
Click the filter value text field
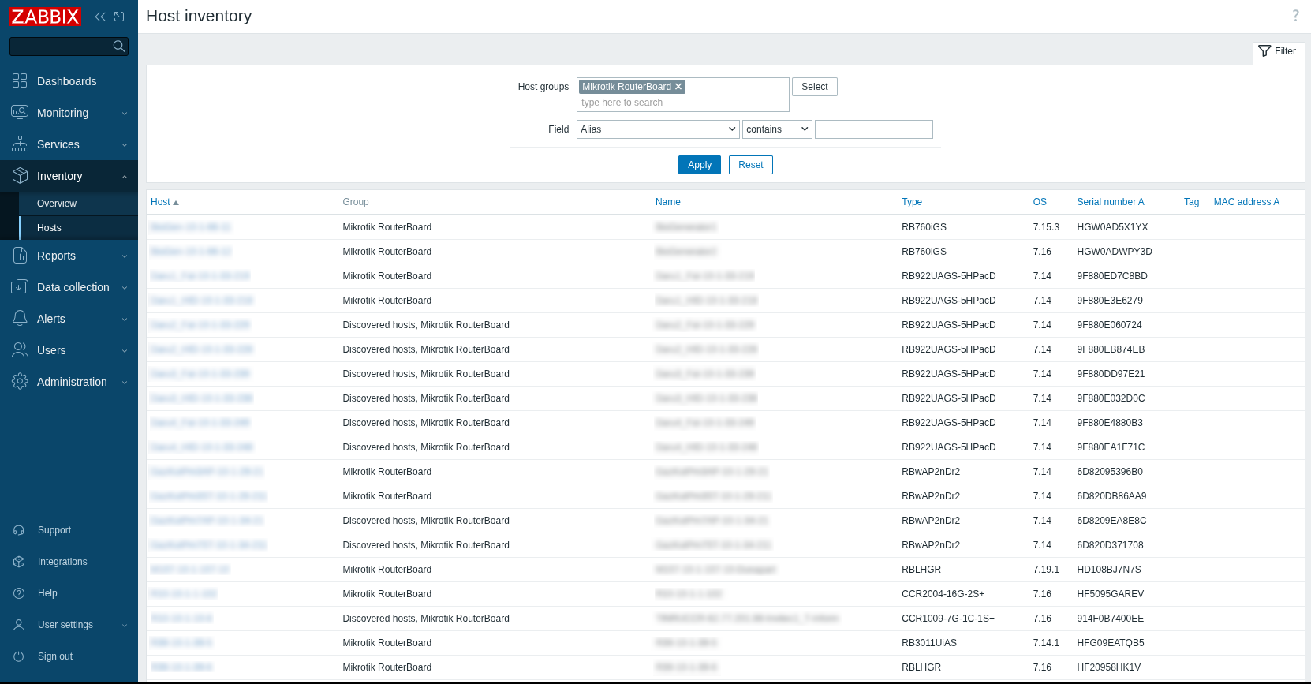[873, 129]
